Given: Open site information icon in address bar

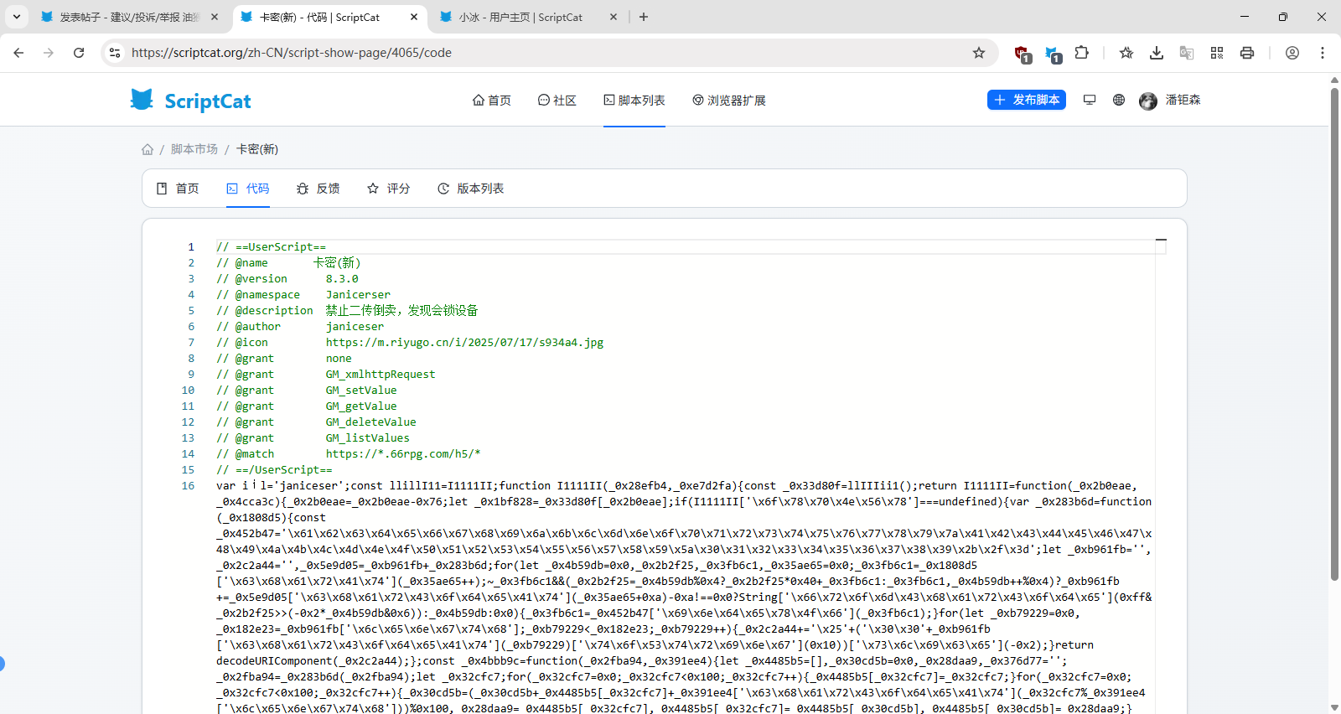Looking at the screenshot, I should click(115, 53).
